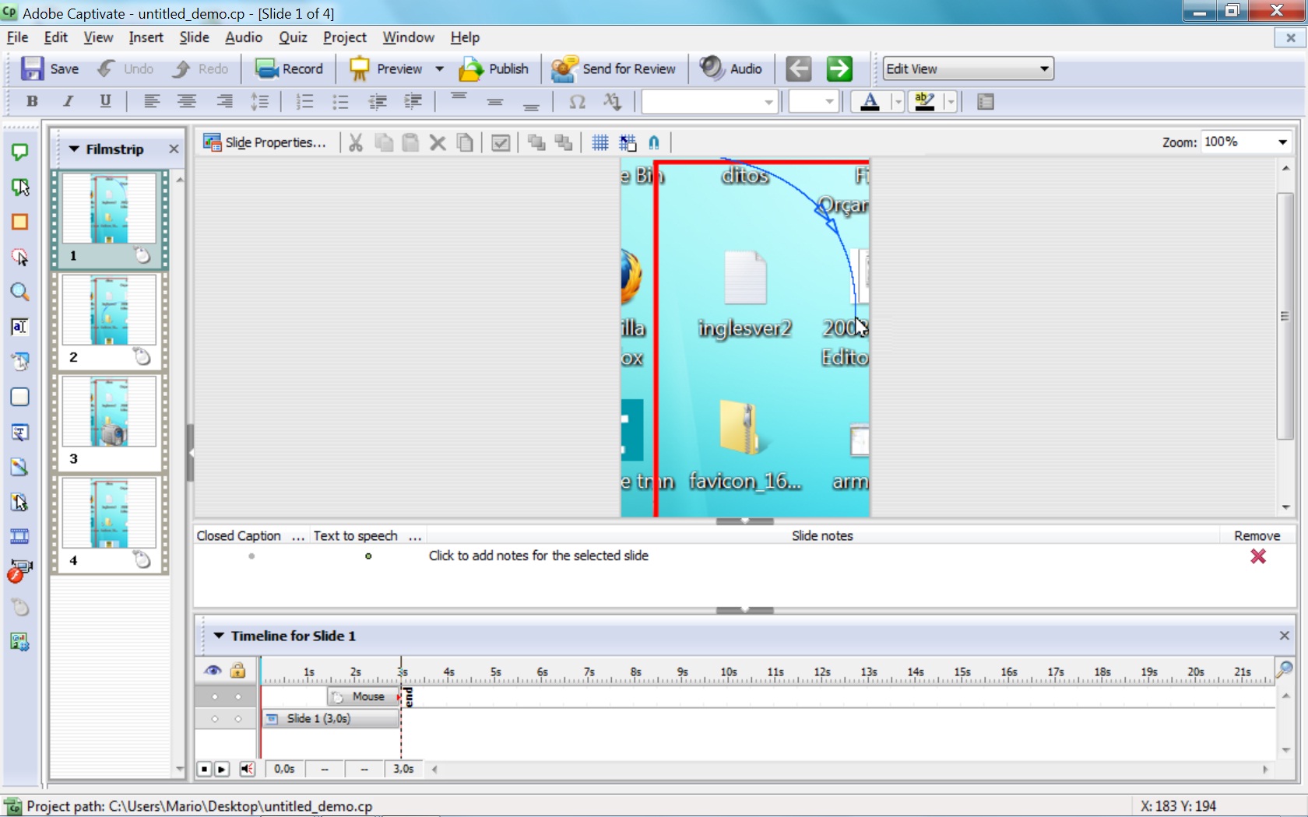Open the font color picker
Screen dimensions: 1308x817
[x=870, y=102]
